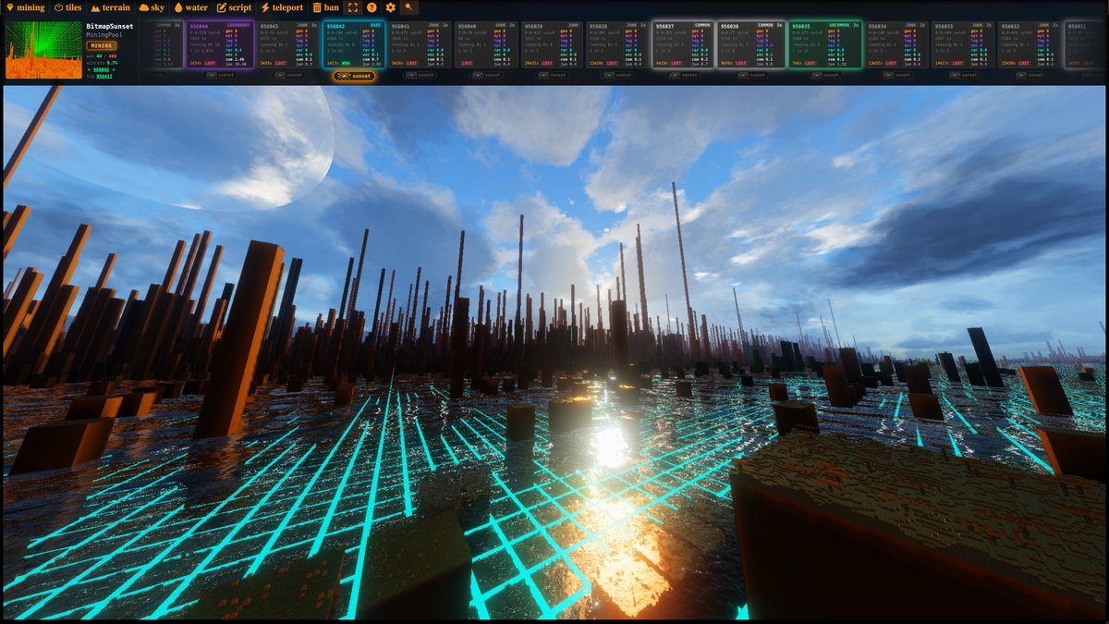Open the script editor menu
The height and width of the screenshot is (624, 1109).
point(234,7)
